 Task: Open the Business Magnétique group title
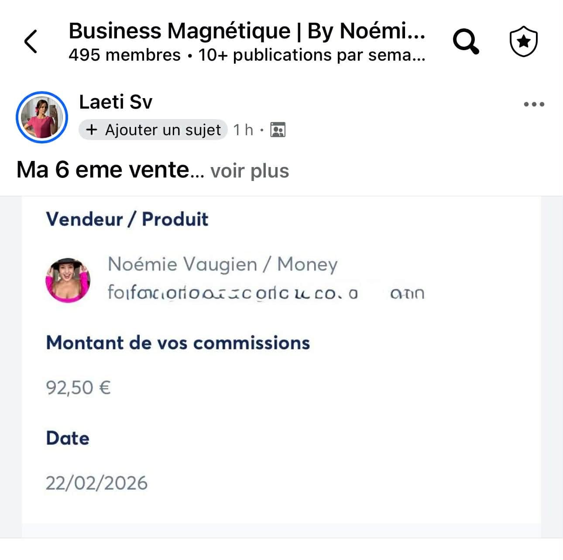(247, 31)
